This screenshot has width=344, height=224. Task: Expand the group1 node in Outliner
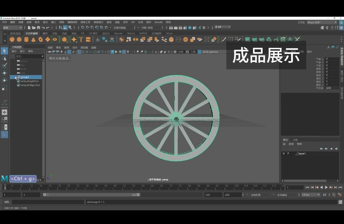point(16,77)
